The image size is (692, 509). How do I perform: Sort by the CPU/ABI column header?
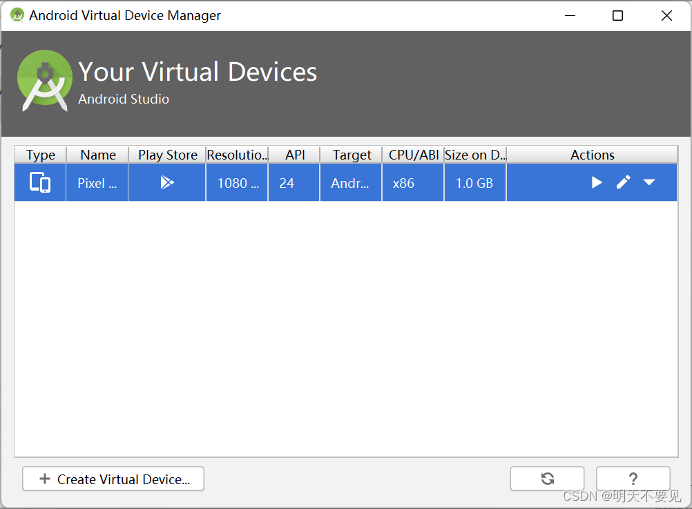coord(413,155)
